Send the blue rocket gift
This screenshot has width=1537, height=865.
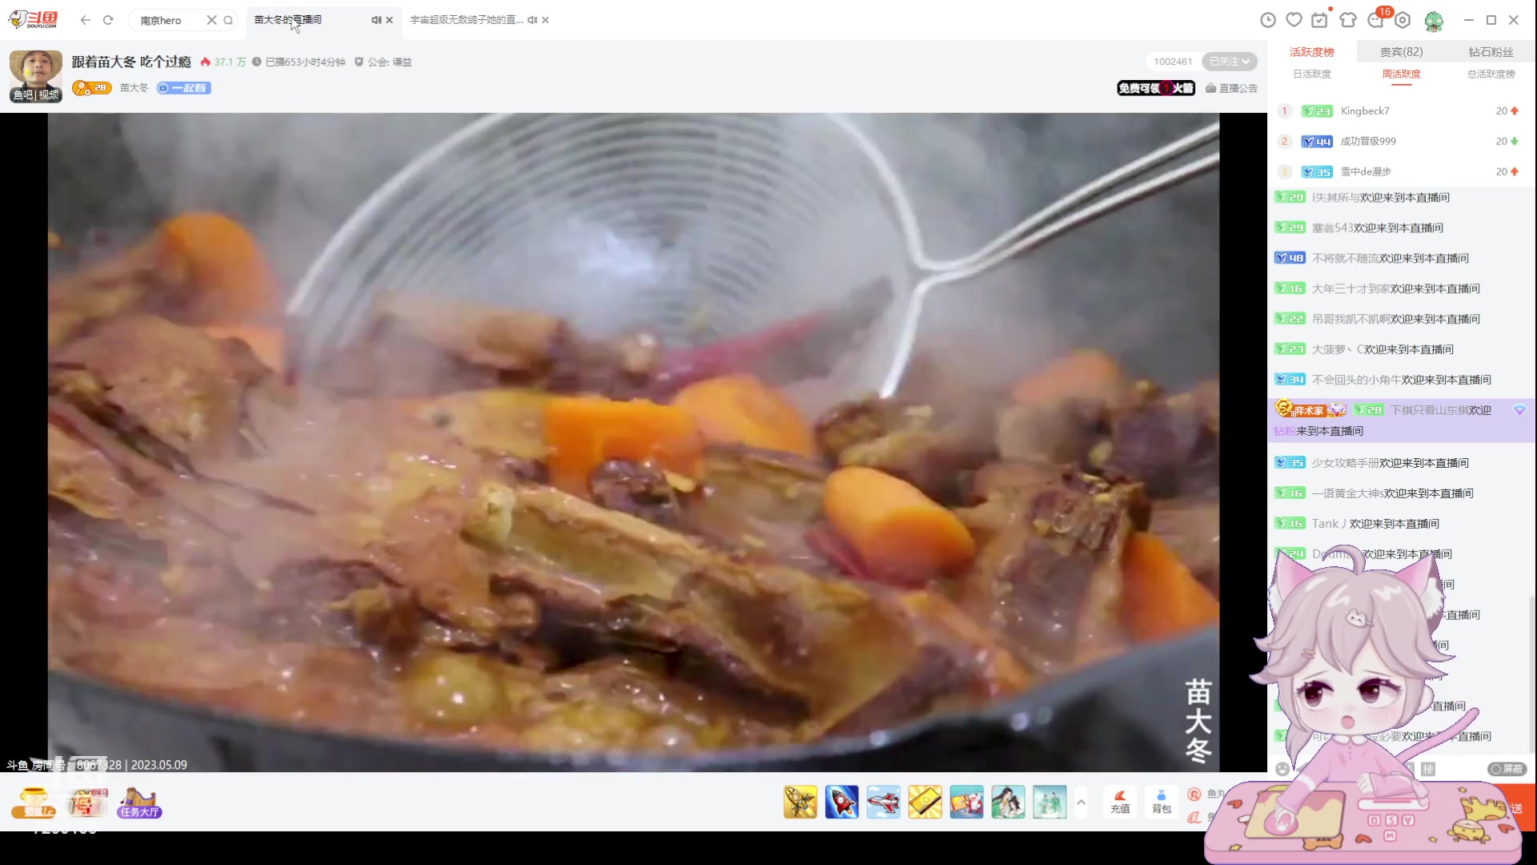coord(841,802)
